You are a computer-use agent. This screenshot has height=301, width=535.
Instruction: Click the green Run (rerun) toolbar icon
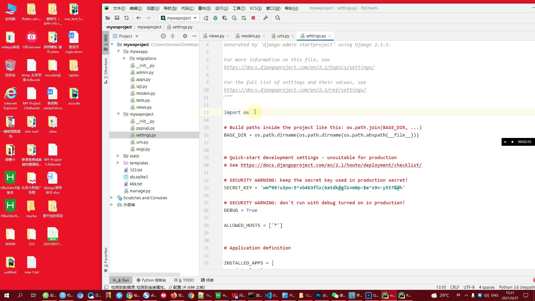point(206,18)
